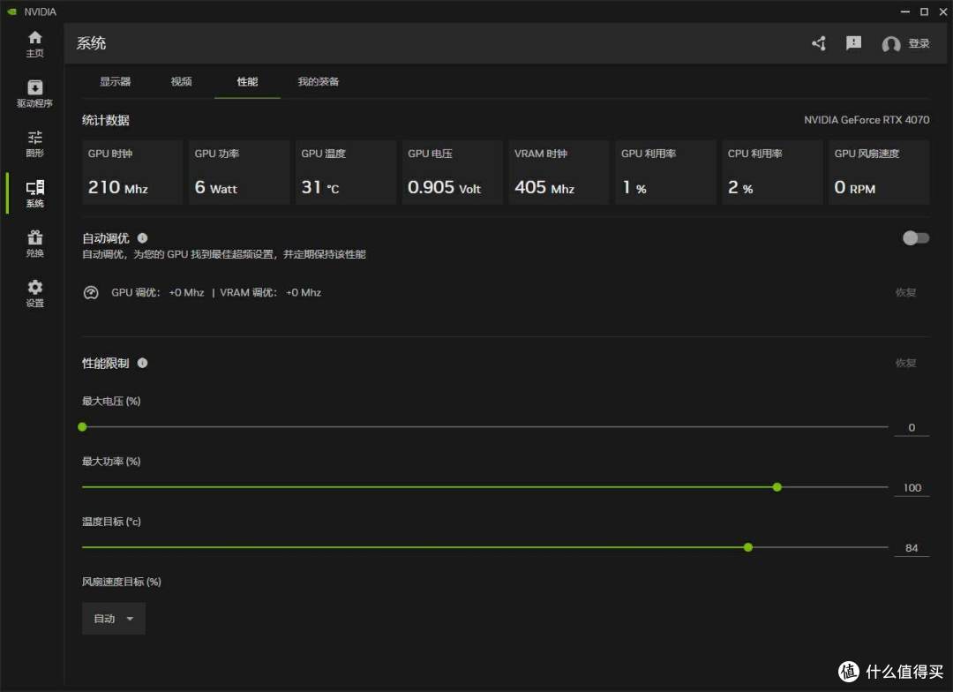Click 登录 to sign in
Image resolution: width=953 pixels, height=692 pixels.
click(x=919, y=43)
